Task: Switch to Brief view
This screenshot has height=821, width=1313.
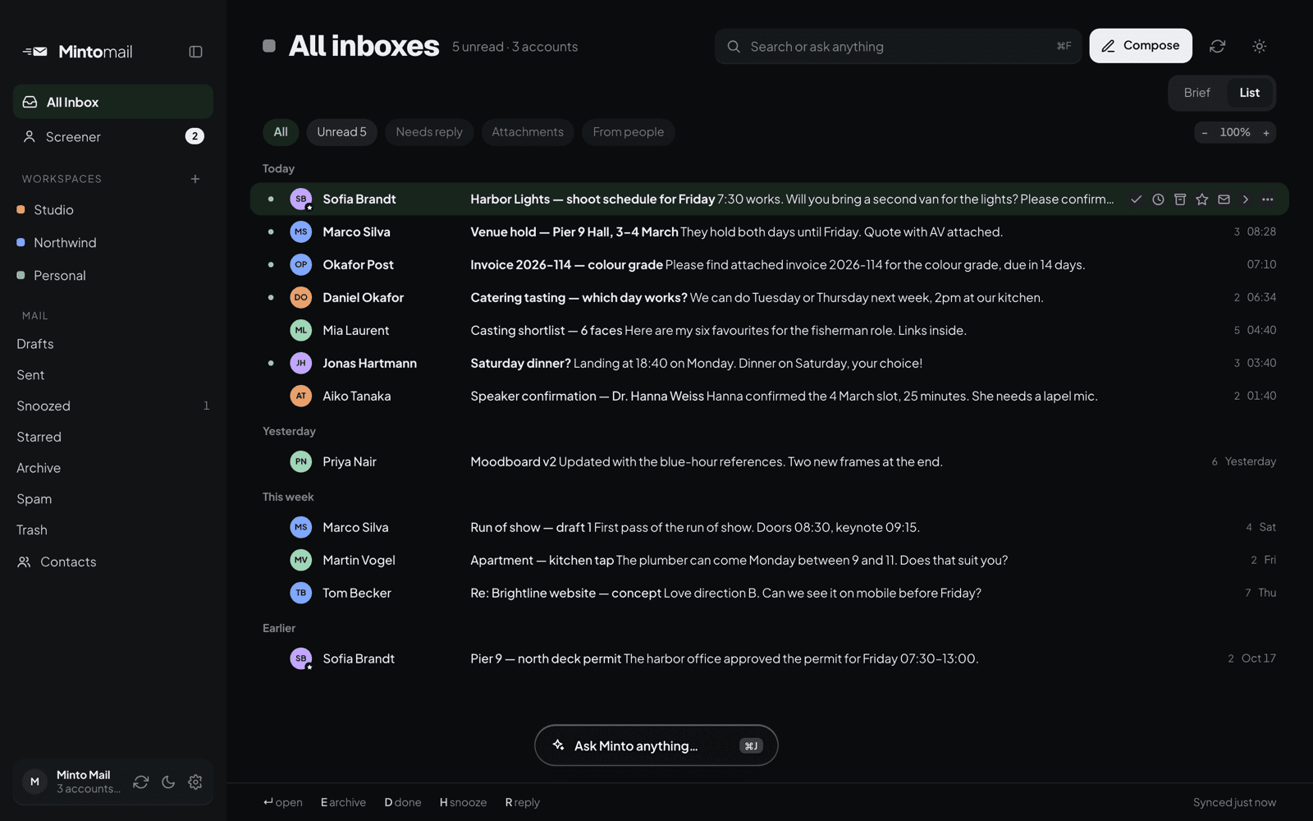Action: click(1196, 93)
